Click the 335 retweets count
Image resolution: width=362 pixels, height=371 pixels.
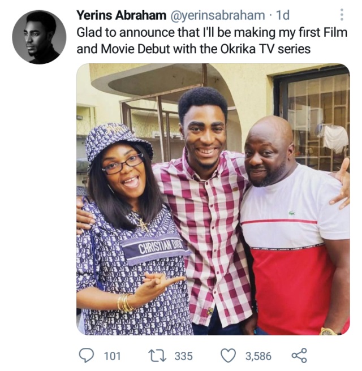tap(183, 356)
